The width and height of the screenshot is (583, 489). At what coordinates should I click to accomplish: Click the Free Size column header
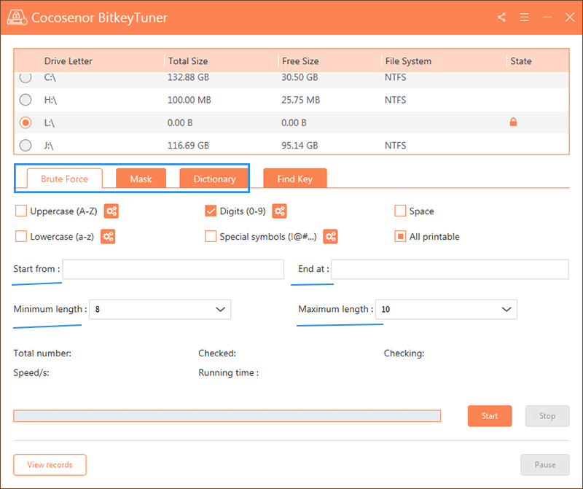pos(300,61)
